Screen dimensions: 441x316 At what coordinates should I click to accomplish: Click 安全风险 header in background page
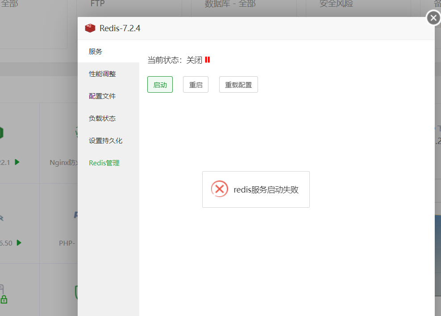click(336, 4)
